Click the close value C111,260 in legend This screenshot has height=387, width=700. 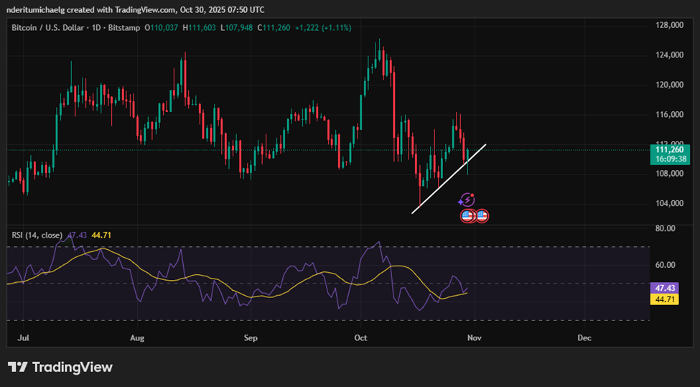[274, 28]
